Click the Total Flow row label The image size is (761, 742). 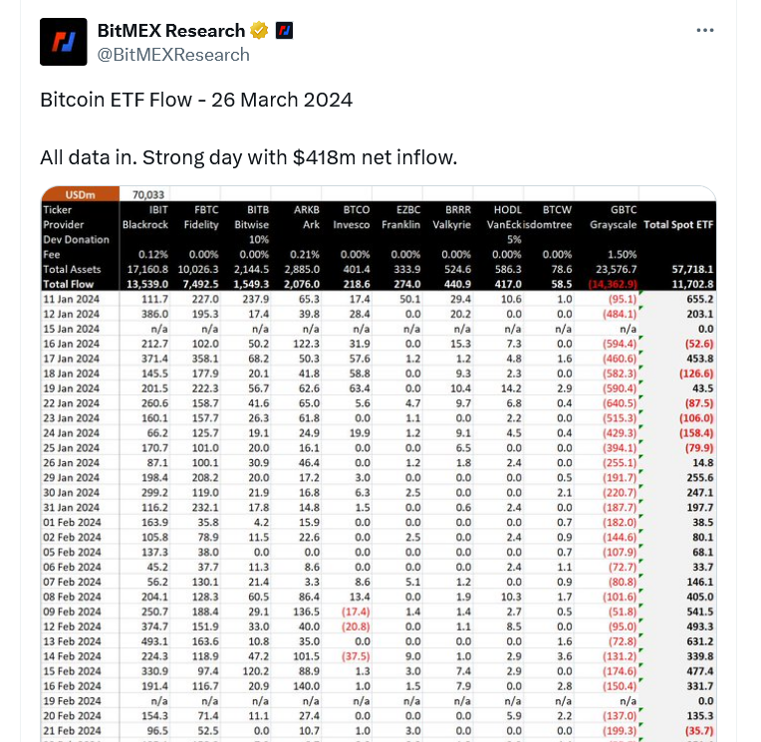tap(69, 284)
